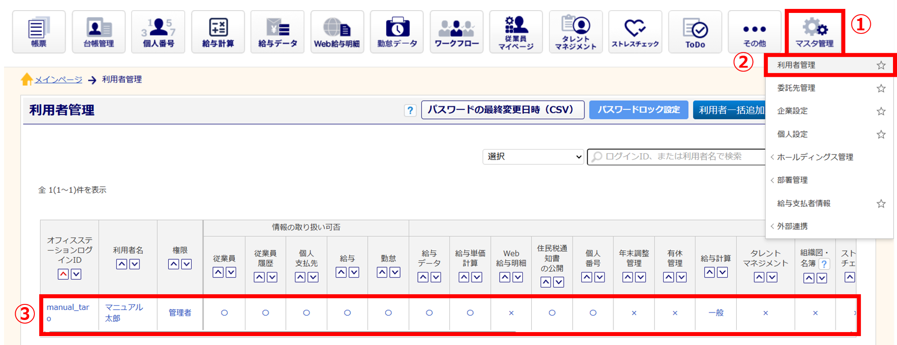This screenshot has width=897, height=345.
Task: Open the 帳票 toolbar icon
Action: pyautogui.click(x=39, y=32)
